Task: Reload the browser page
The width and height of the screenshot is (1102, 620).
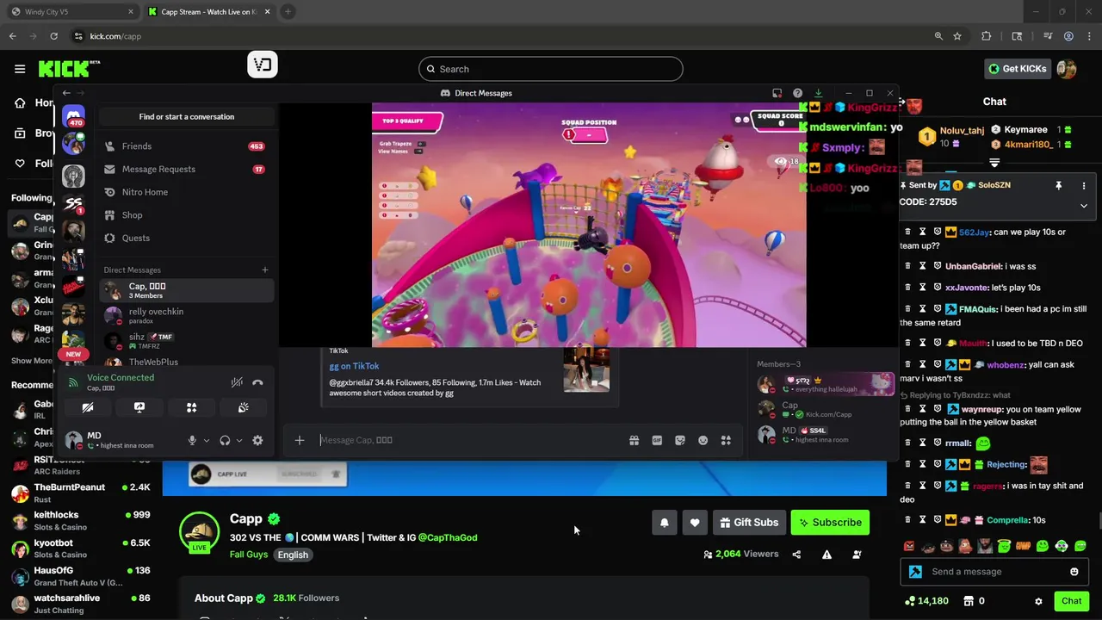Action: pyautogui.click(x=53, y=36)
